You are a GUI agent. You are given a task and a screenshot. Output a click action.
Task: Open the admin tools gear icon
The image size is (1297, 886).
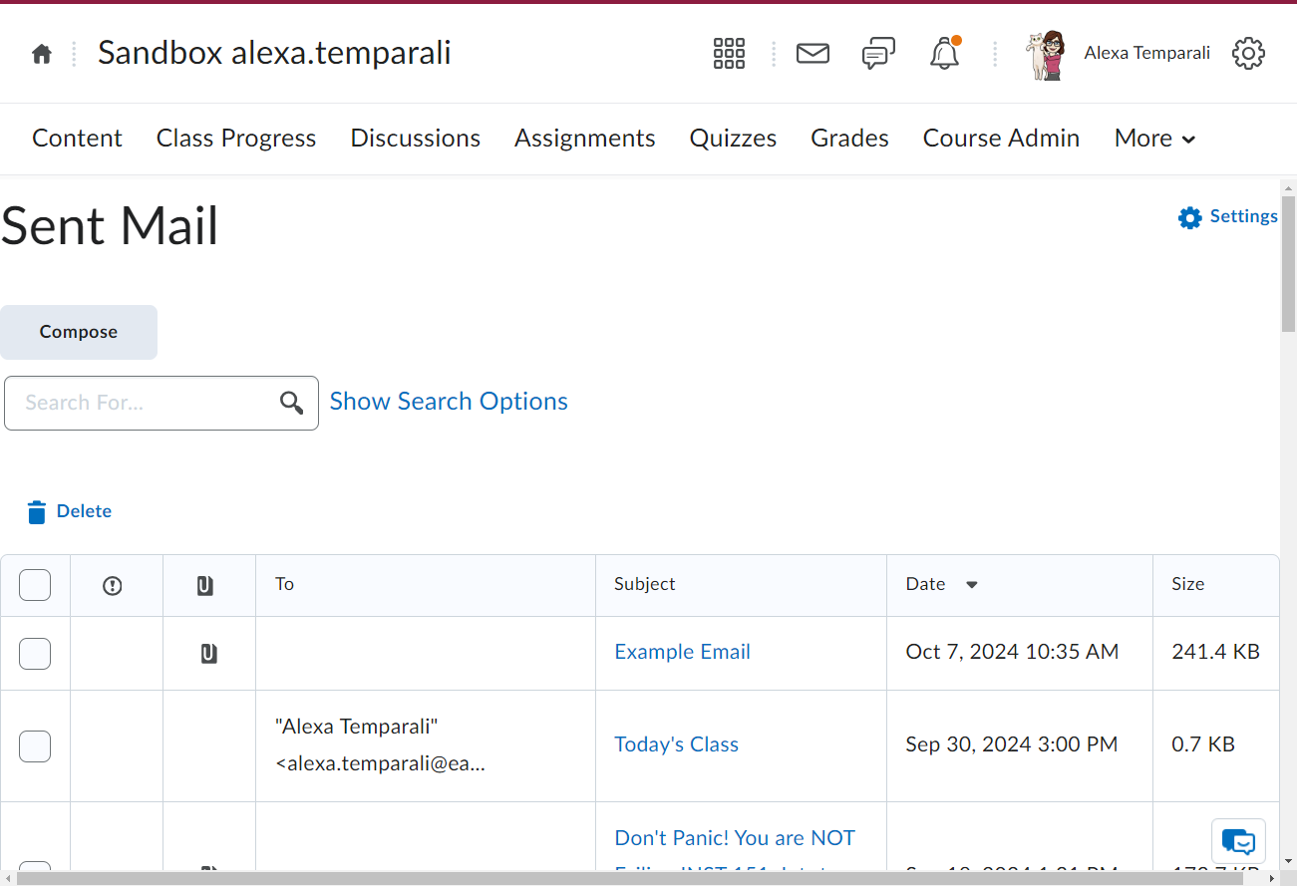1248,54
